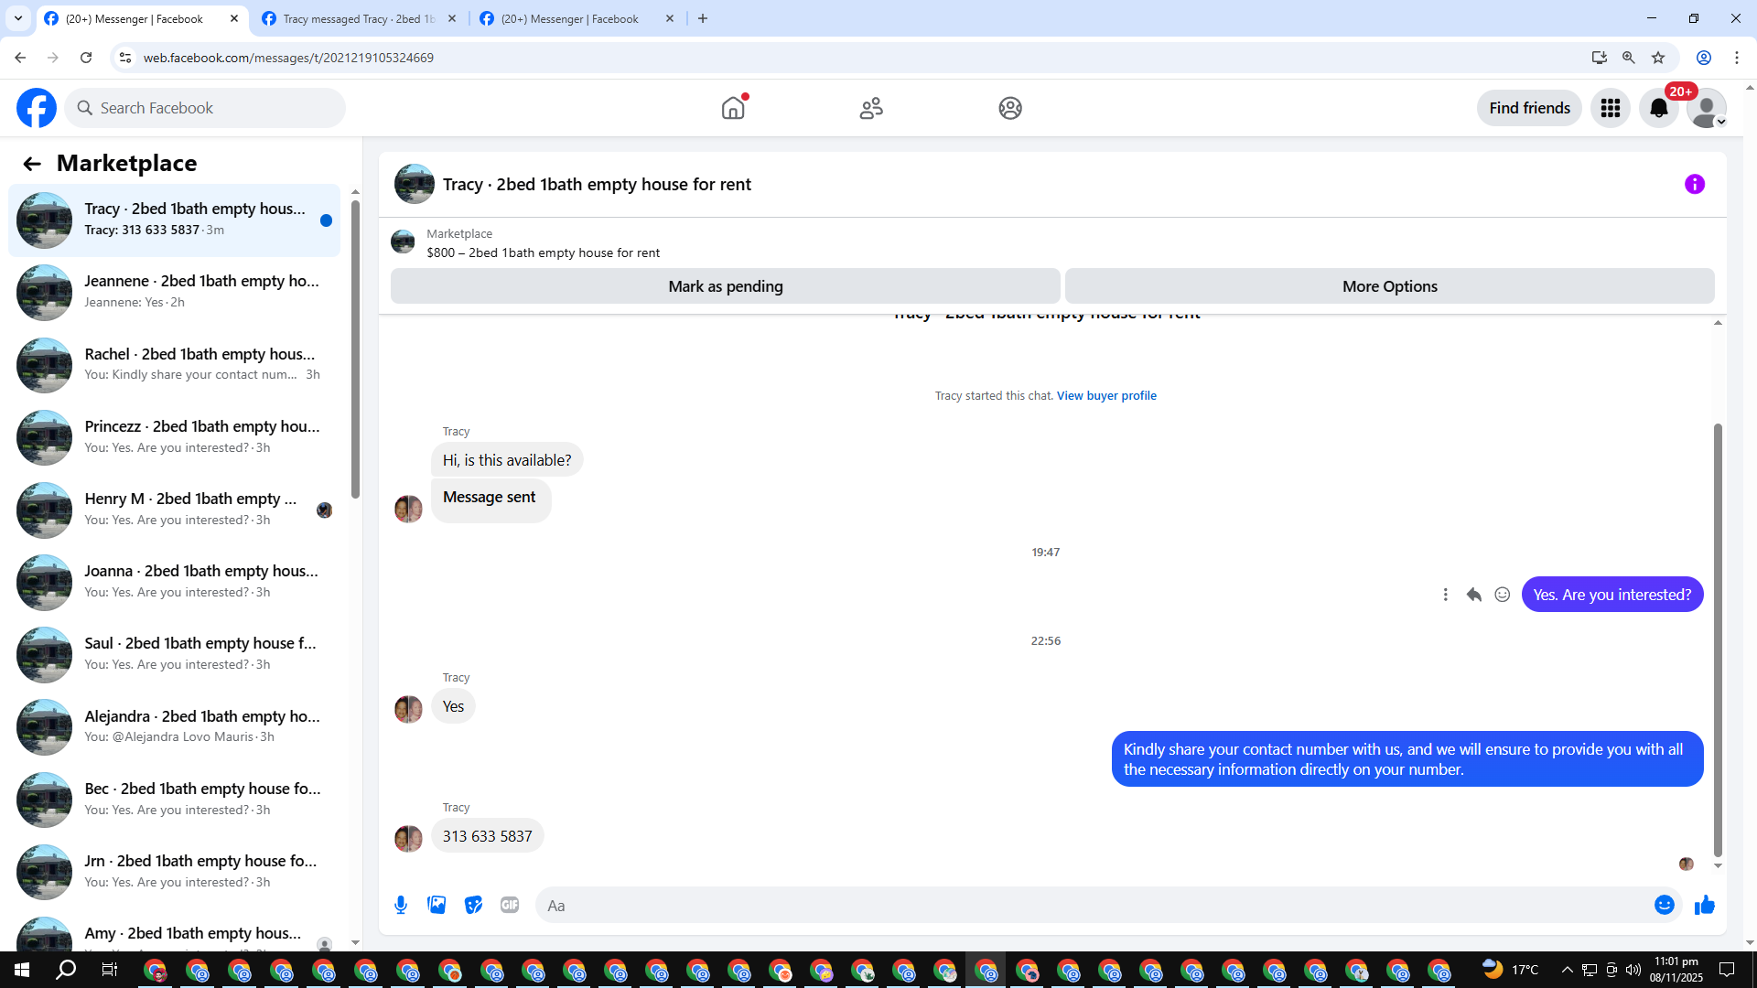This screenshot has height=988, width=1757.
Task: Open emoji picker in message box
Action: pyautogui.click(x=1664, y=906)
